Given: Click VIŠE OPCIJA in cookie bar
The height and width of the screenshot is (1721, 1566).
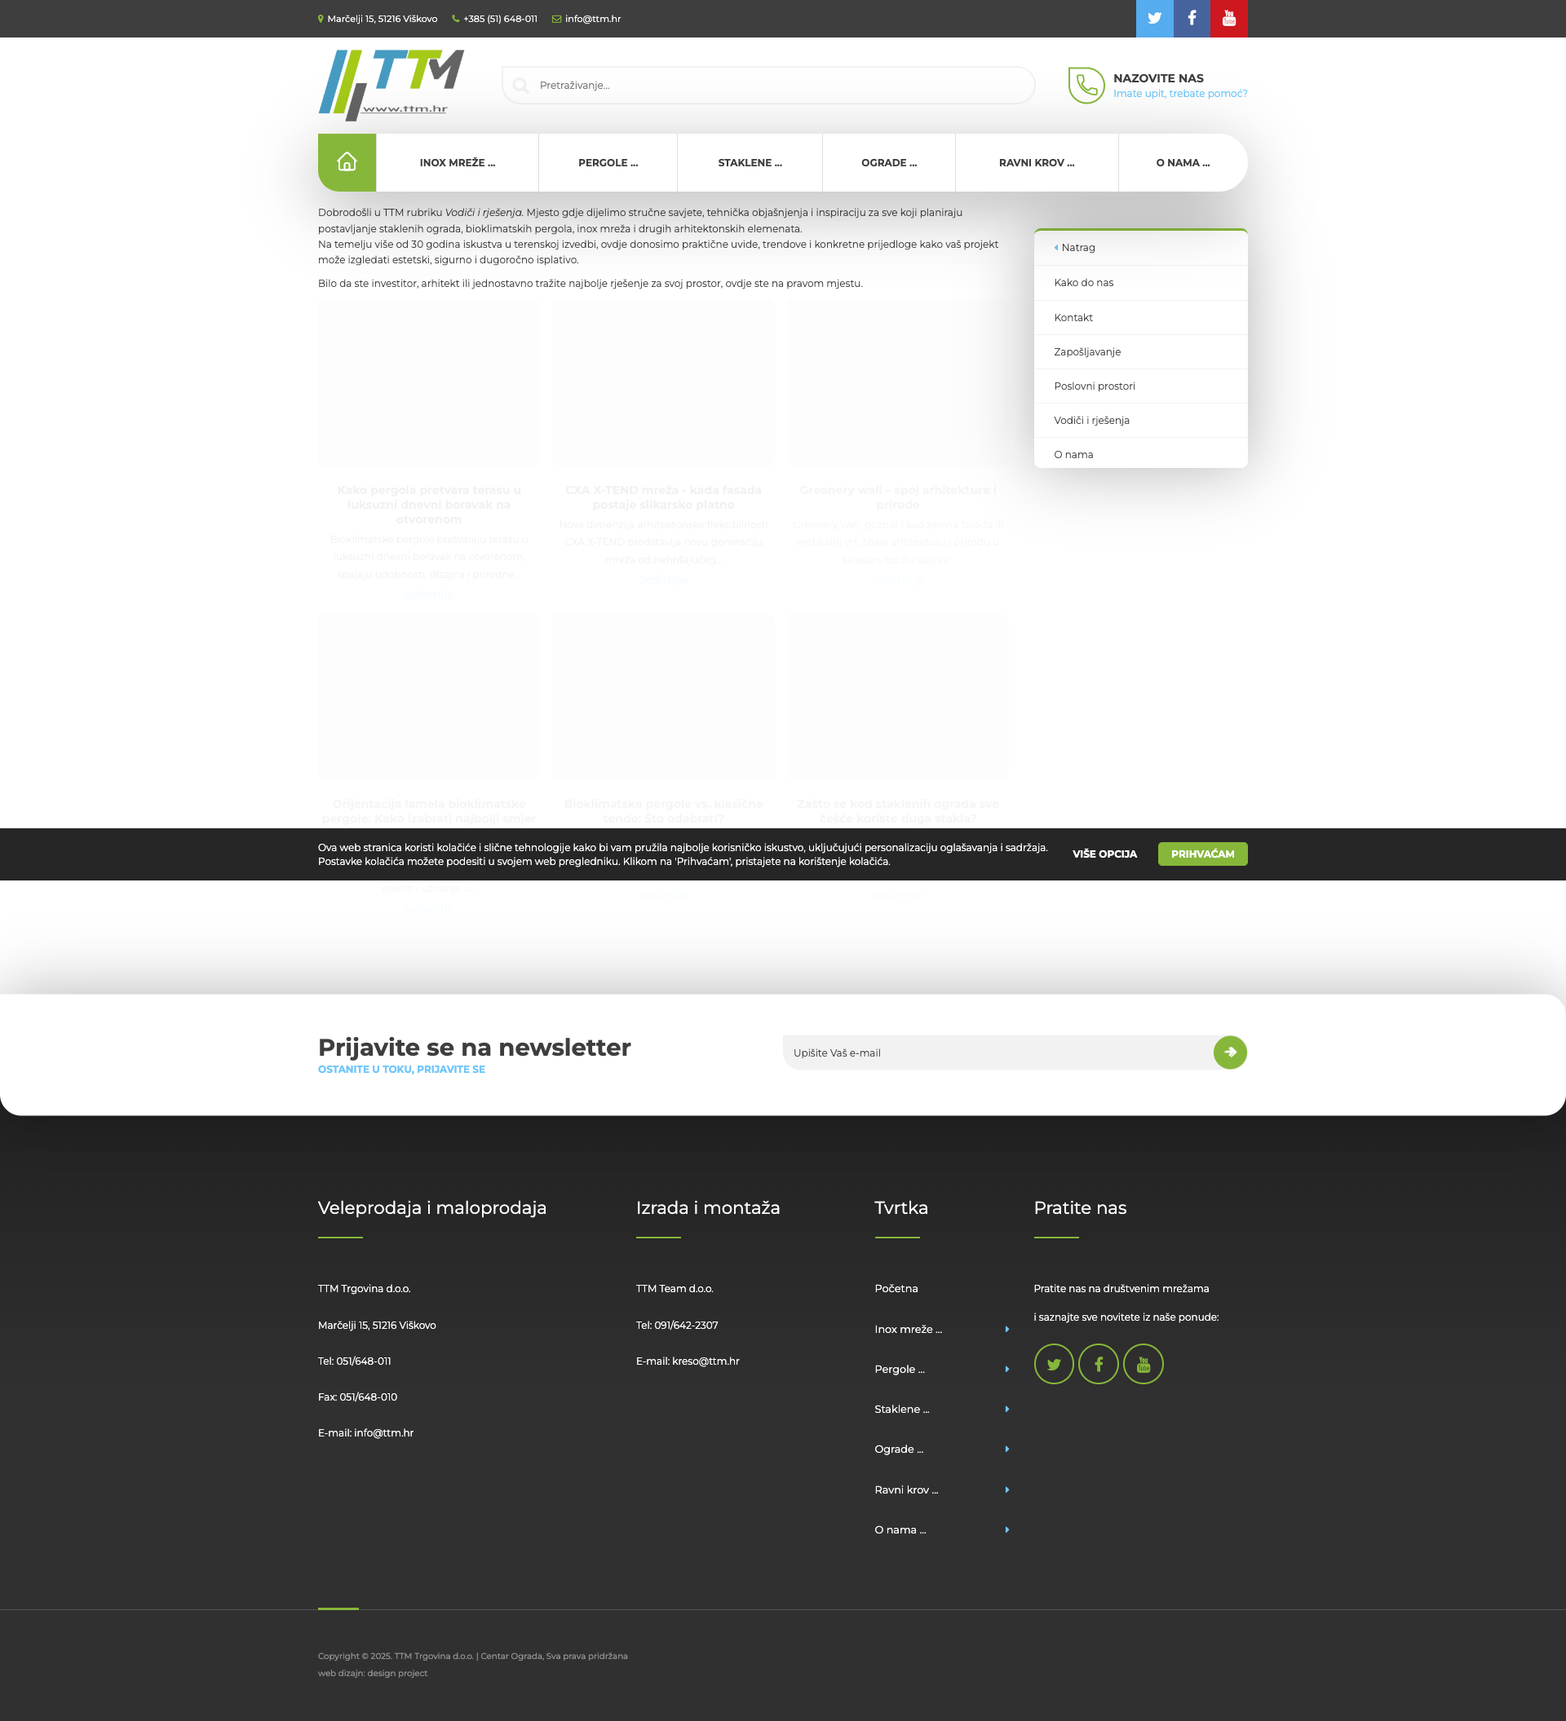Looking at the screenshot, I should [x=1104, y=854].
